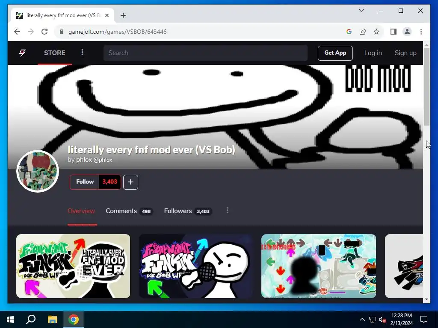This screenshot has width=438, height=328.
Task: Click the Chrome taskbar icon
Action: click(74, 319)
